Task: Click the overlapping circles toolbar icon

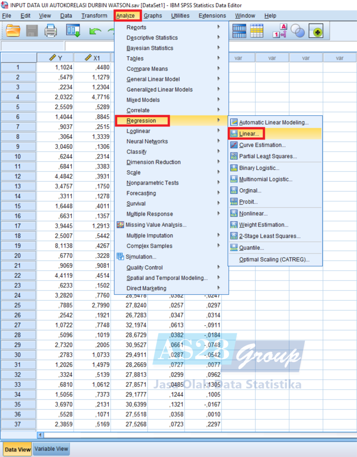Action: click(297, 31)
